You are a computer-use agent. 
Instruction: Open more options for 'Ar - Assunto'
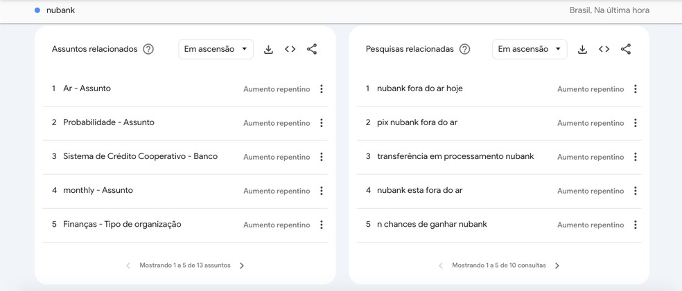pyautogui.click(x=322, y=89)
